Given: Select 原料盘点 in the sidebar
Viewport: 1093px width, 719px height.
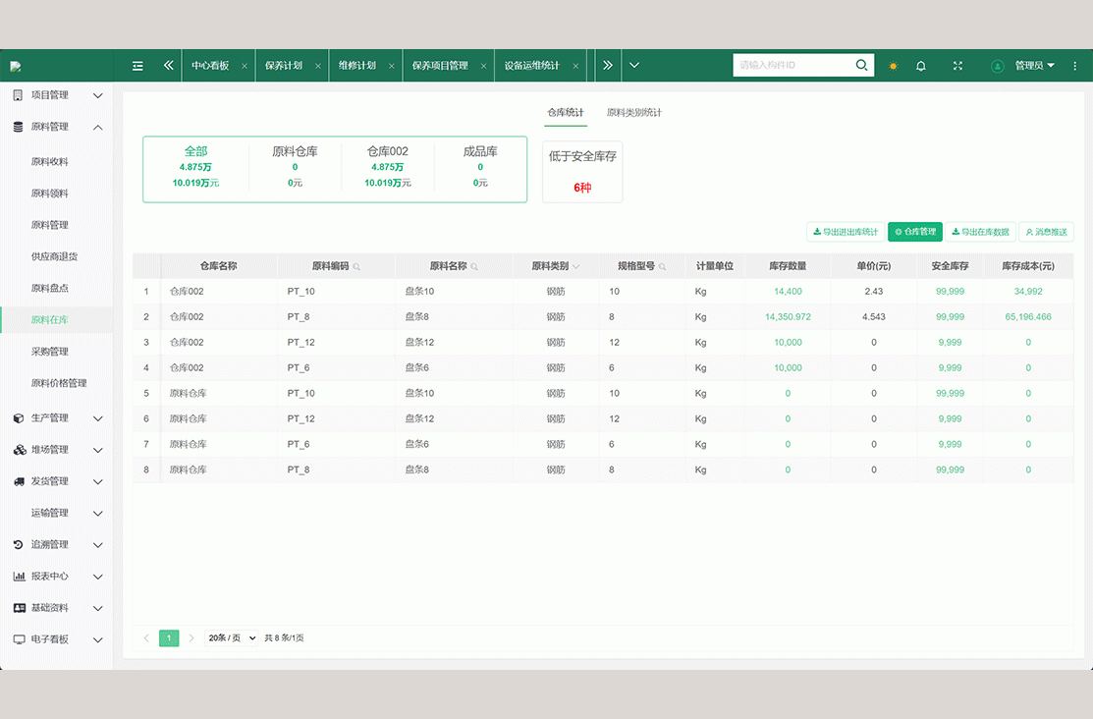Looking at the screenshot, I should 50,289.
